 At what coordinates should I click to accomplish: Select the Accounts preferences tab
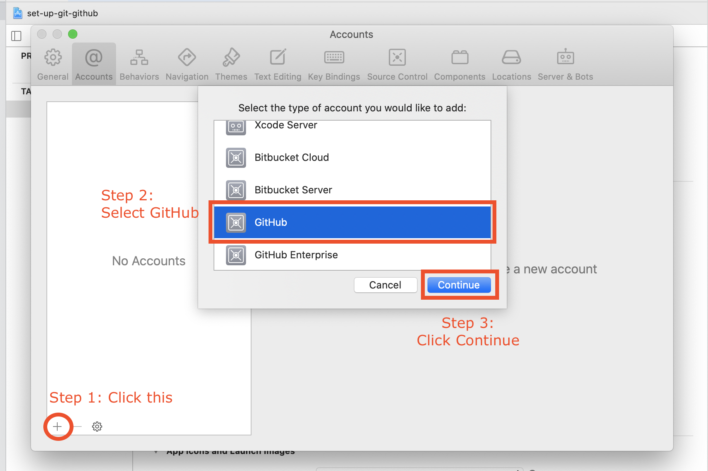click(x=94, y=65)
